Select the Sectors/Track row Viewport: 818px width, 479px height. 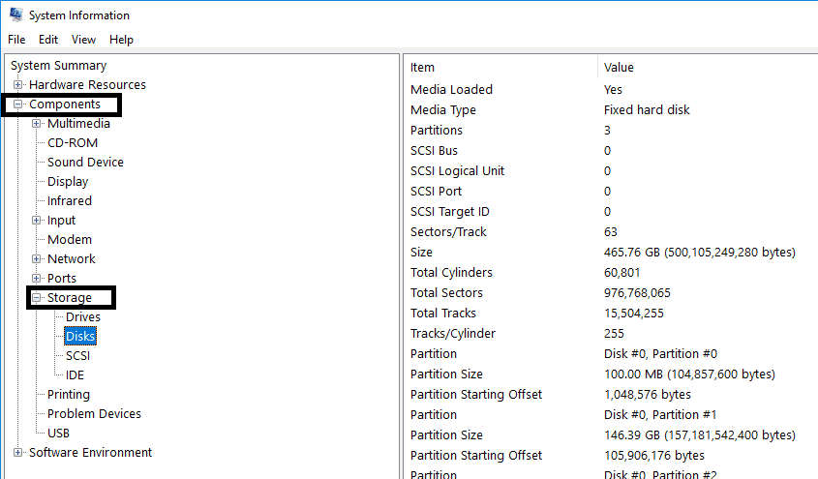point(611,232)
